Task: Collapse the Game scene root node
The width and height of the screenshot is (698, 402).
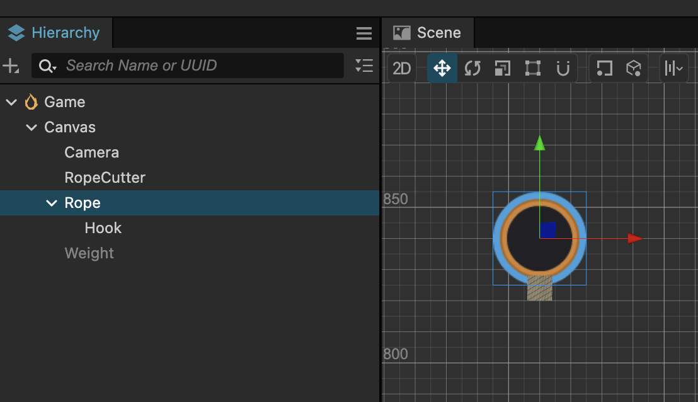Action: (x=11, y=102)
